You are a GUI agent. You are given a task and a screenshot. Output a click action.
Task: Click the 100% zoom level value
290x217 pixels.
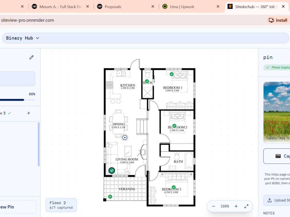225,206
